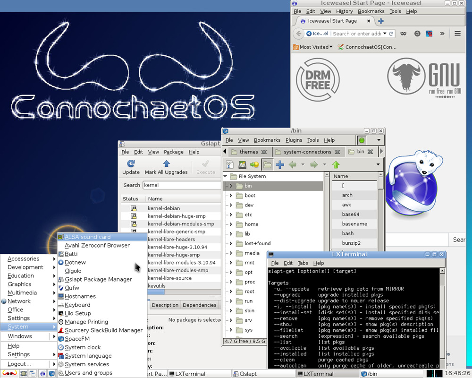Click the green back arrow in SpaceFM
The height and width of the screenshot is (378, 472).
point(293,164)
